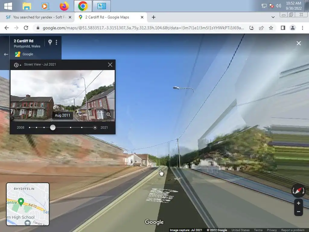Click the Google Maps URL address bar

click(143, 28)
